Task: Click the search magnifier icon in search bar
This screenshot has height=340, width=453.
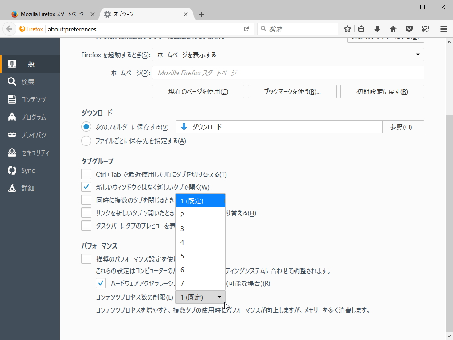Action: click(x=263, y=29)
